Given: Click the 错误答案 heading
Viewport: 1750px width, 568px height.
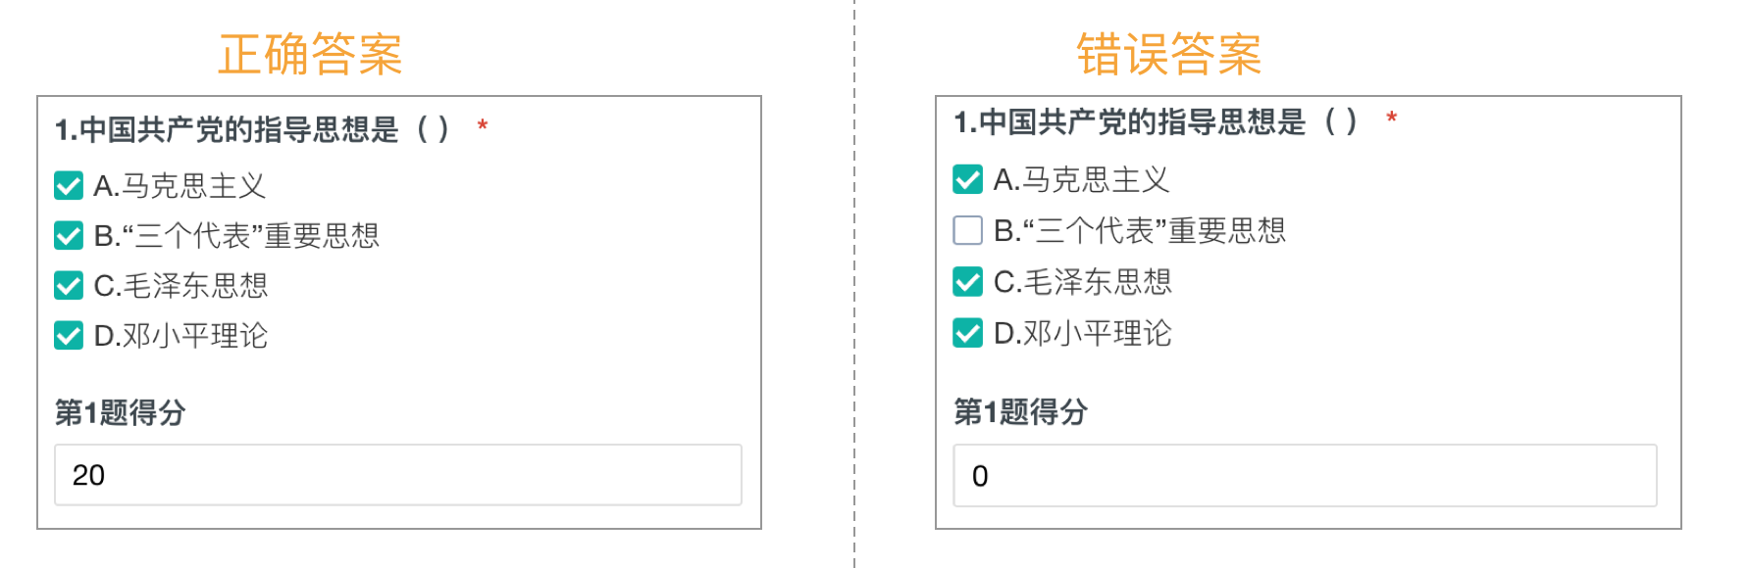Looking at the screenshot, I should coord(1168,54).
